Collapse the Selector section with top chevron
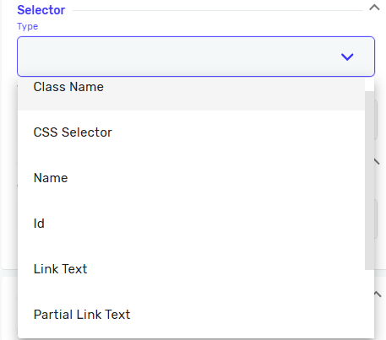The height and width of the screenshot is (340, 386). coord(374,8)
